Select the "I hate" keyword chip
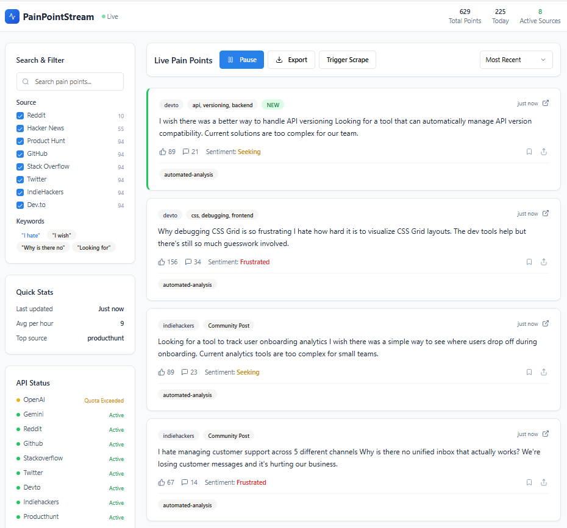 (x=30, y=235)
